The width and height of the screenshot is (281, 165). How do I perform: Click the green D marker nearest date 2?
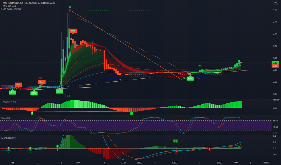pyautogui.click(x=30, y=148)
